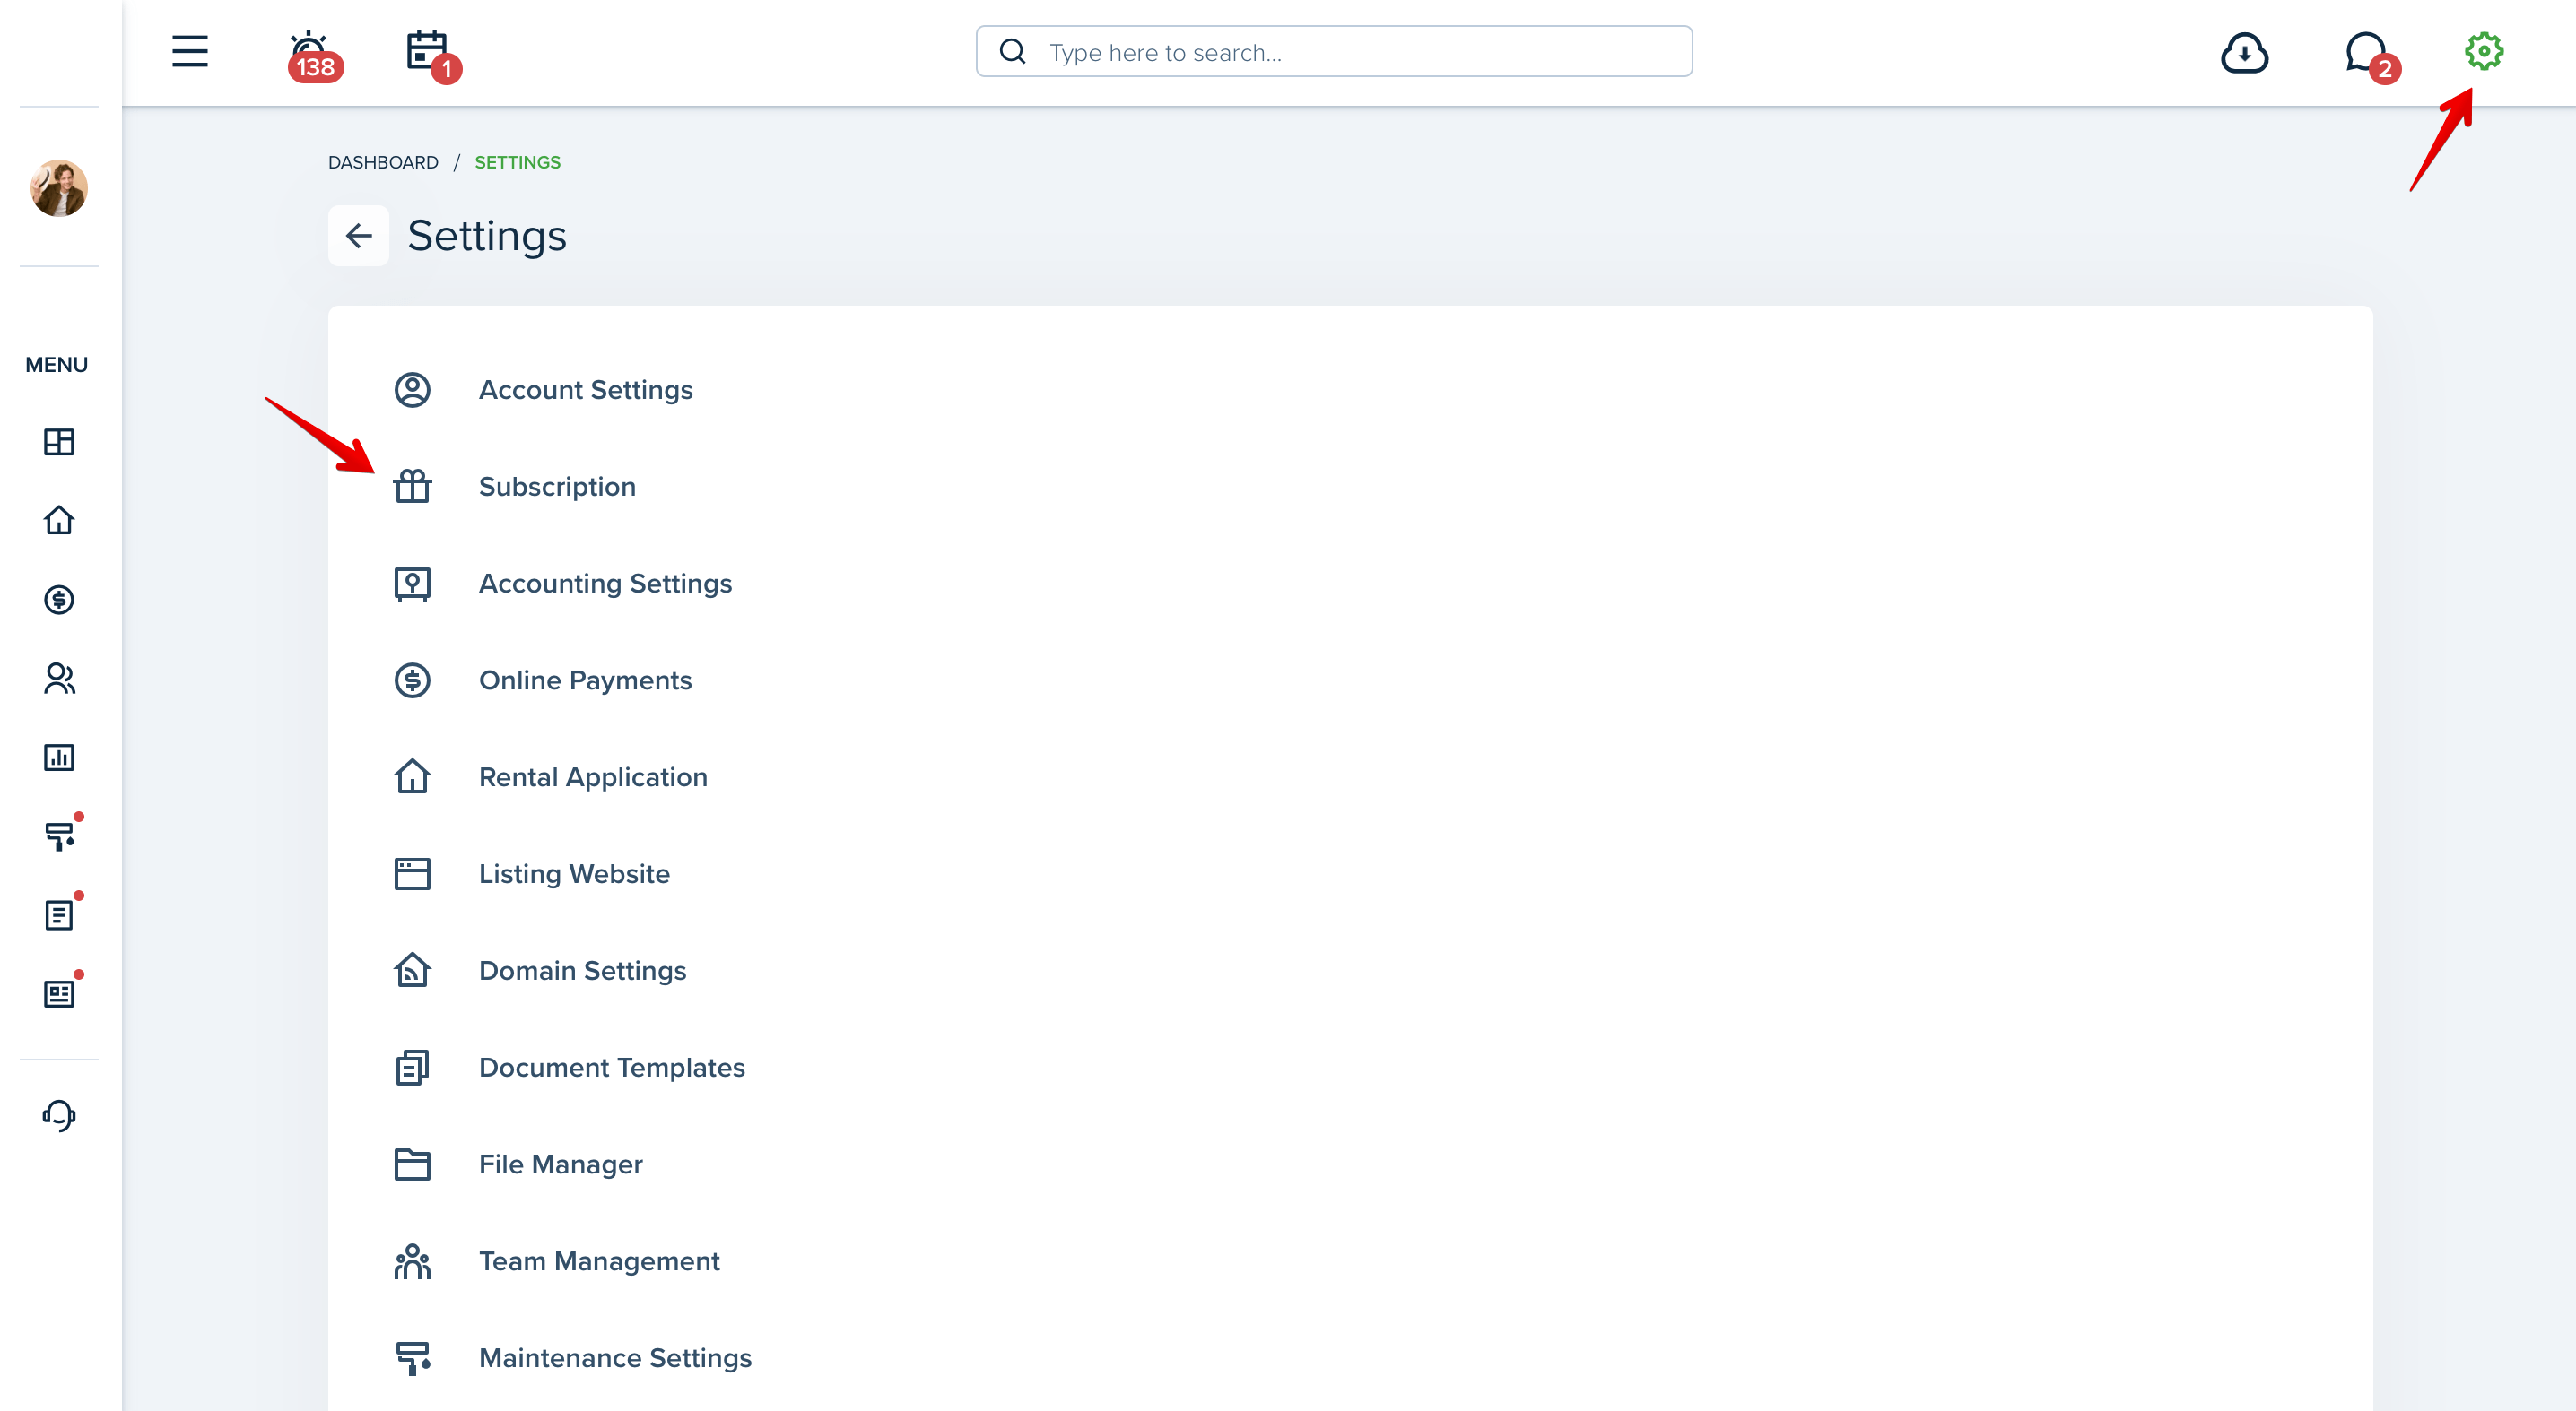The image size is (2576, 1411).
Task: Click the Rental Application house icon
Action: click(x=412, y=776)
